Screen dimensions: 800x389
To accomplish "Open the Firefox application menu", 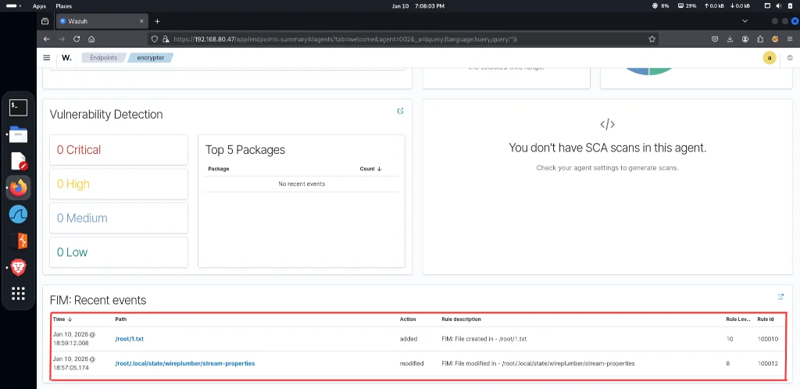I will click(791, 39).
